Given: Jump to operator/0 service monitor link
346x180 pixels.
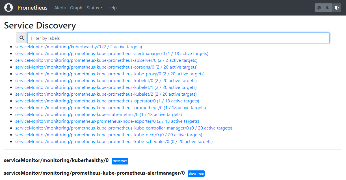Looking at the screenshot, I should 107,101.
